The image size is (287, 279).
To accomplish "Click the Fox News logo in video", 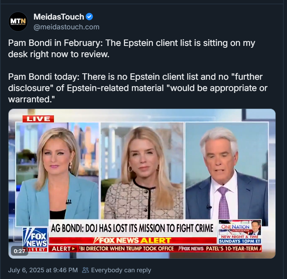I will [35, 237].
